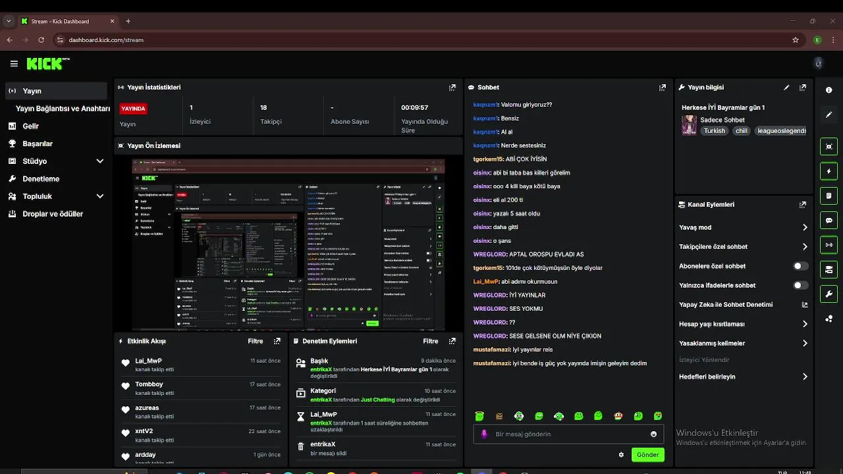The image size is (843, 474).
Task: Open Yayın Bağlantısı ve Anahtarı page
Action: 63,109
